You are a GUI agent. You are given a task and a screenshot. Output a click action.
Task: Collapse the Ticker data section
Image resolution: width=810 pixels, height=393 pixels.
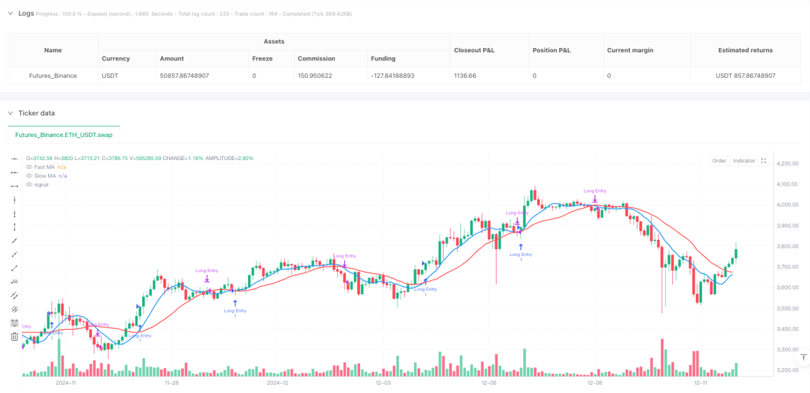tap(10, 113)
